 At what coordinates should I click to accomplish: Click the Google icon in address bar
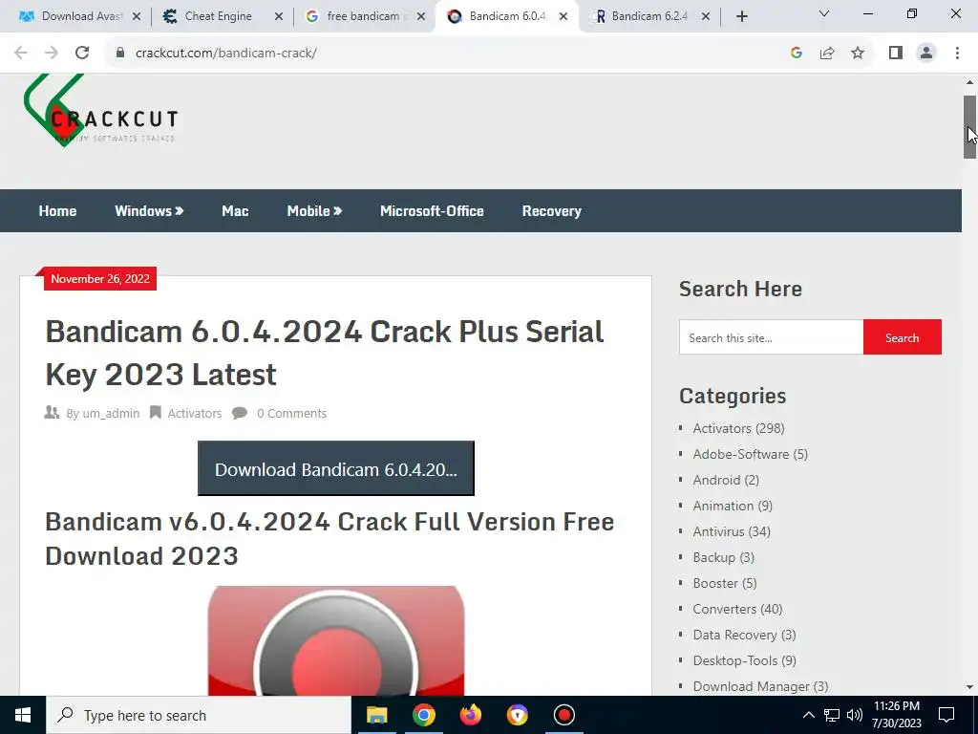(796, 54)
